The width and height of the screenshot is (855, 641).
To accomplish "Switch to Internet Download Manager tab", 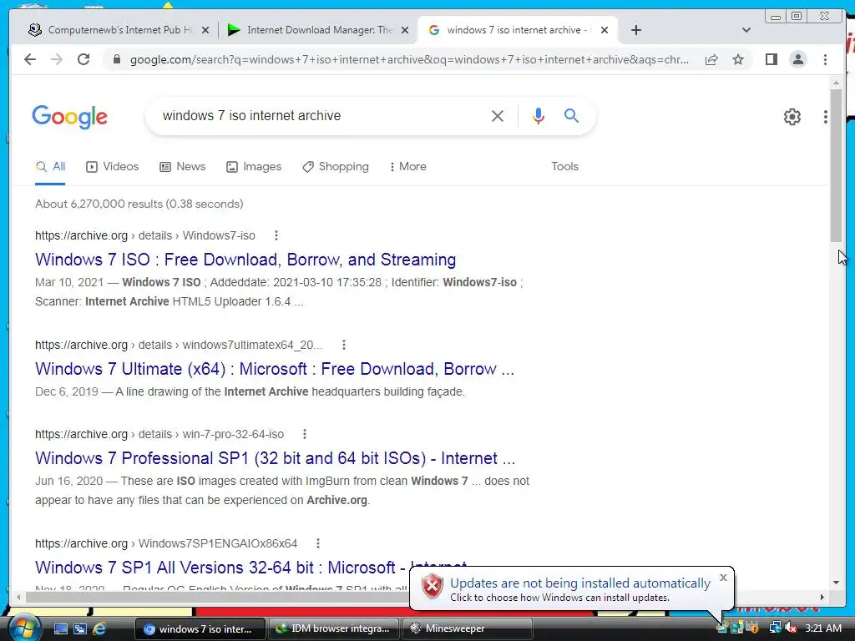I will 318,30.
